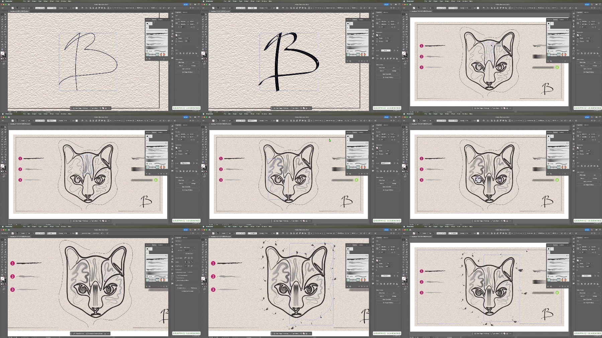Screen dimensions: 602x338
Task: Click Offset Path button in thin-outline B frame
Action: pyautogui.click(x=181, y=63)
